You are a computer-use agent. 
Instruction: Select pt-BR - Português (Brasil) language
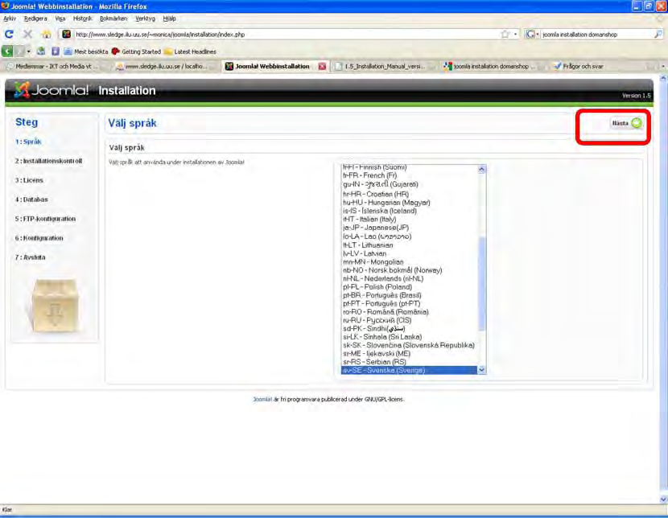[409, 295]
